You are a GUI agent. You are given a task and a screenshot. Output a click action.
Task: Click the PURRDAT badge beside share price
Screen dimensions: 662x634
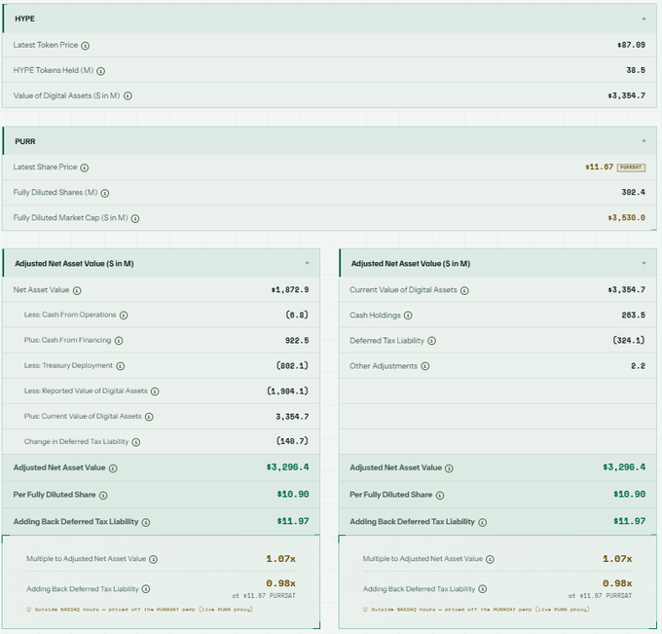(631, 168)
